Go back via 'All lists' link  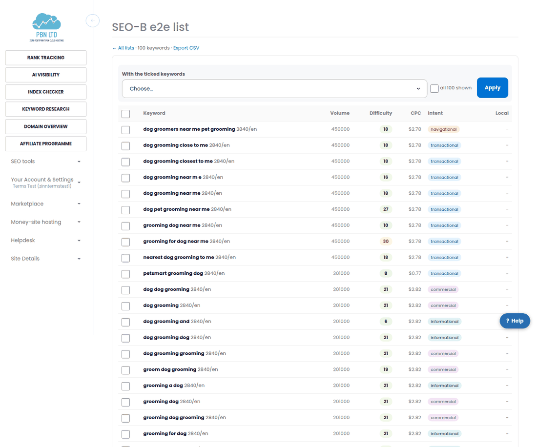pyautogui.click(x=124, y=48)
